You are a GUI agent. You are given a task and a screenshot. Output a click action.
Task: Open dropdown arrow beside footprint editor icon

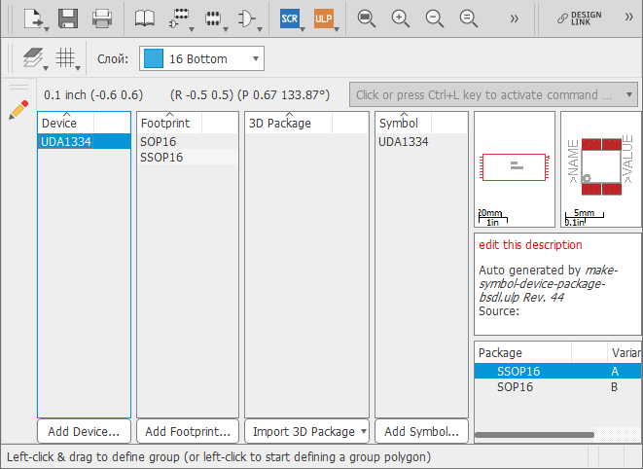click(x=226, y=29)
